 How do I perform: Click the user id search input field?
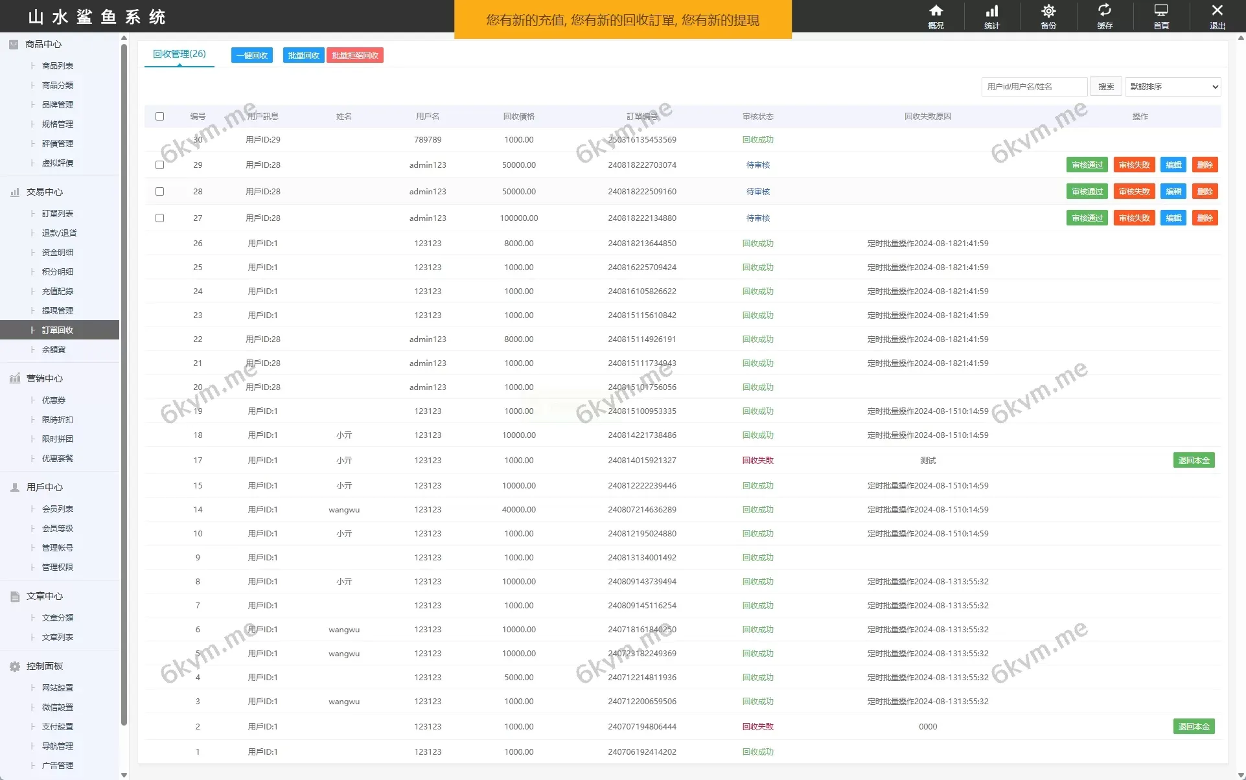tap(1033, 87)
